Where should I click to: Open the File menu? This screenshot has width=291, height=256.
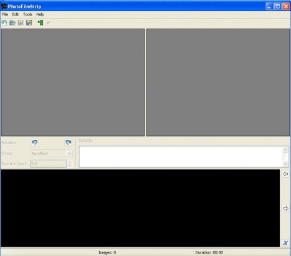coord(5,14)
